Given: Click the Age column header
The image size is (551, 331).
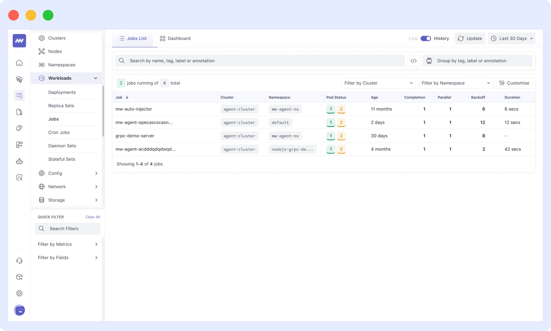Looking at the screenshot, I should click(374, 97).
